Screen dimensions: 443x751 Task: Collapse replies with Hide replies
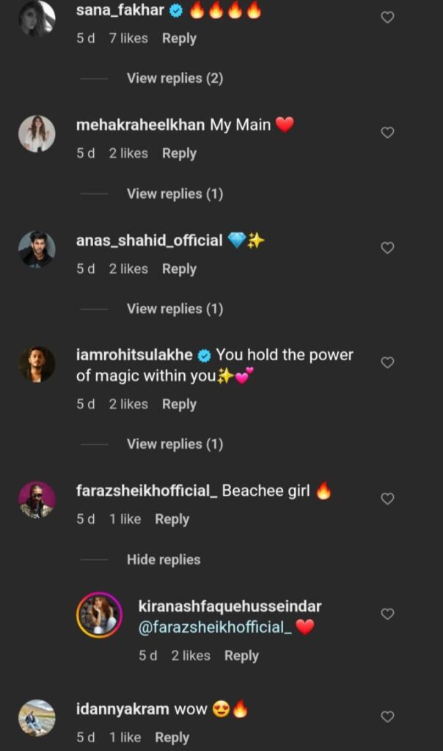pyautogui.click(x=164, y=560)
